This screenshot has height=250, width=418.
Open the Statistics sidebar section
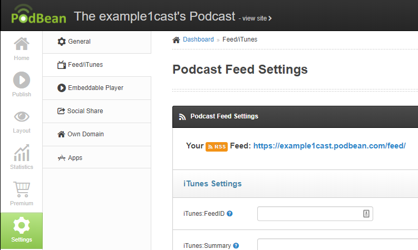click(22, 157)
